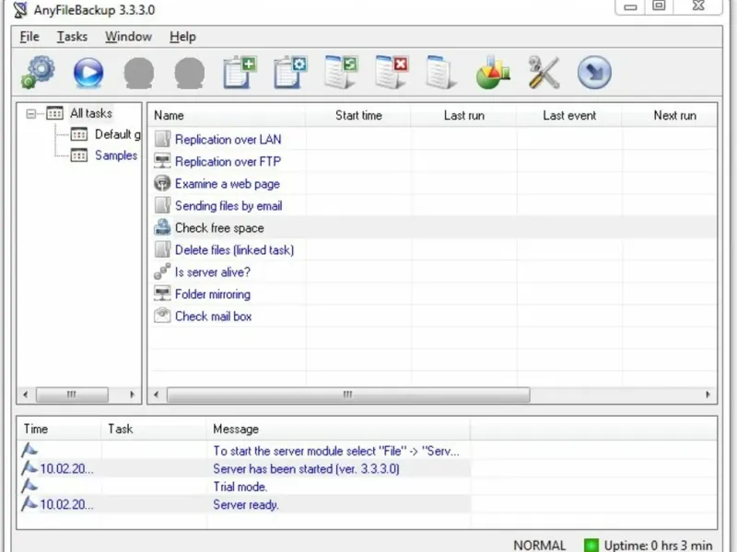Viewport: 737px width, 552px height.
Task: Select the Examine a web page task
Action: 228,183
